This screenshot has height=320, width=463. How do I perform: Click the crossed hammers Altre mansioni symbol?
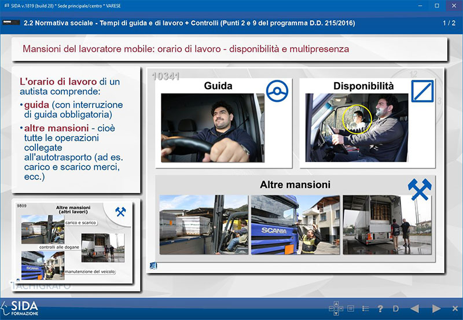420,189
